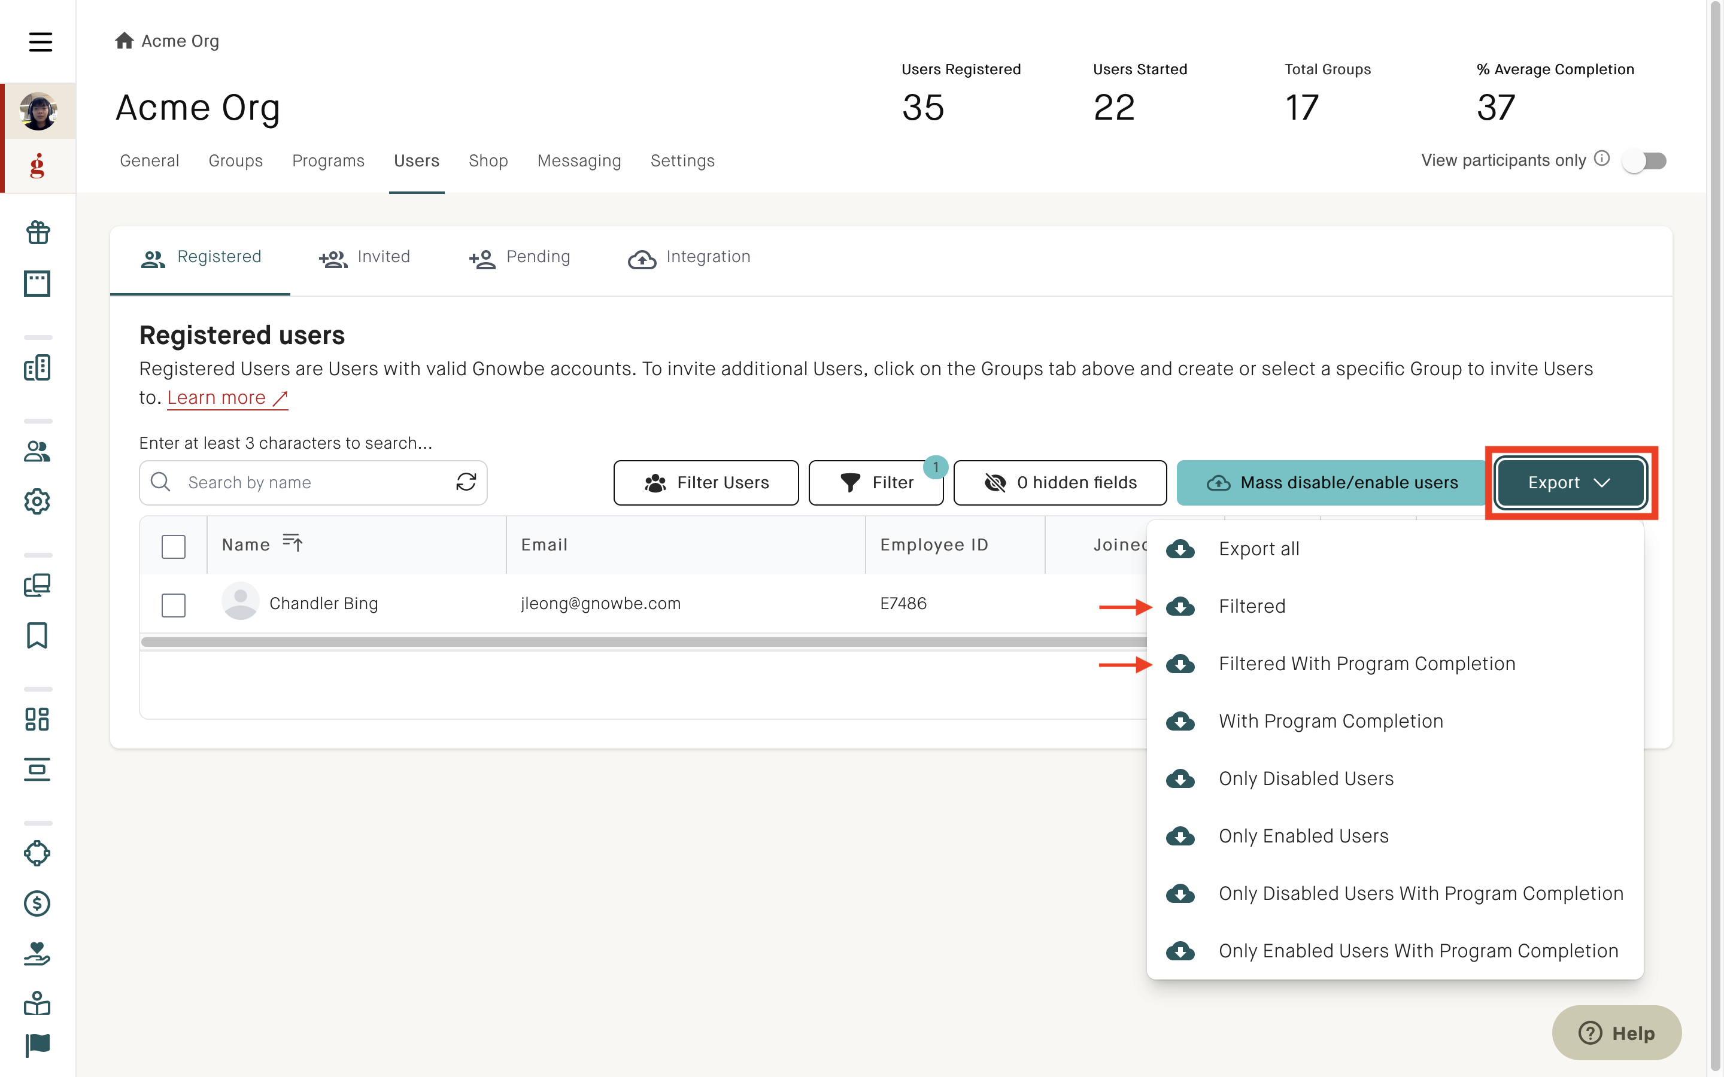Open the dollar coin billing sidebar icon
This screenshot has height=1077, width=1724.
coord(38,903)
